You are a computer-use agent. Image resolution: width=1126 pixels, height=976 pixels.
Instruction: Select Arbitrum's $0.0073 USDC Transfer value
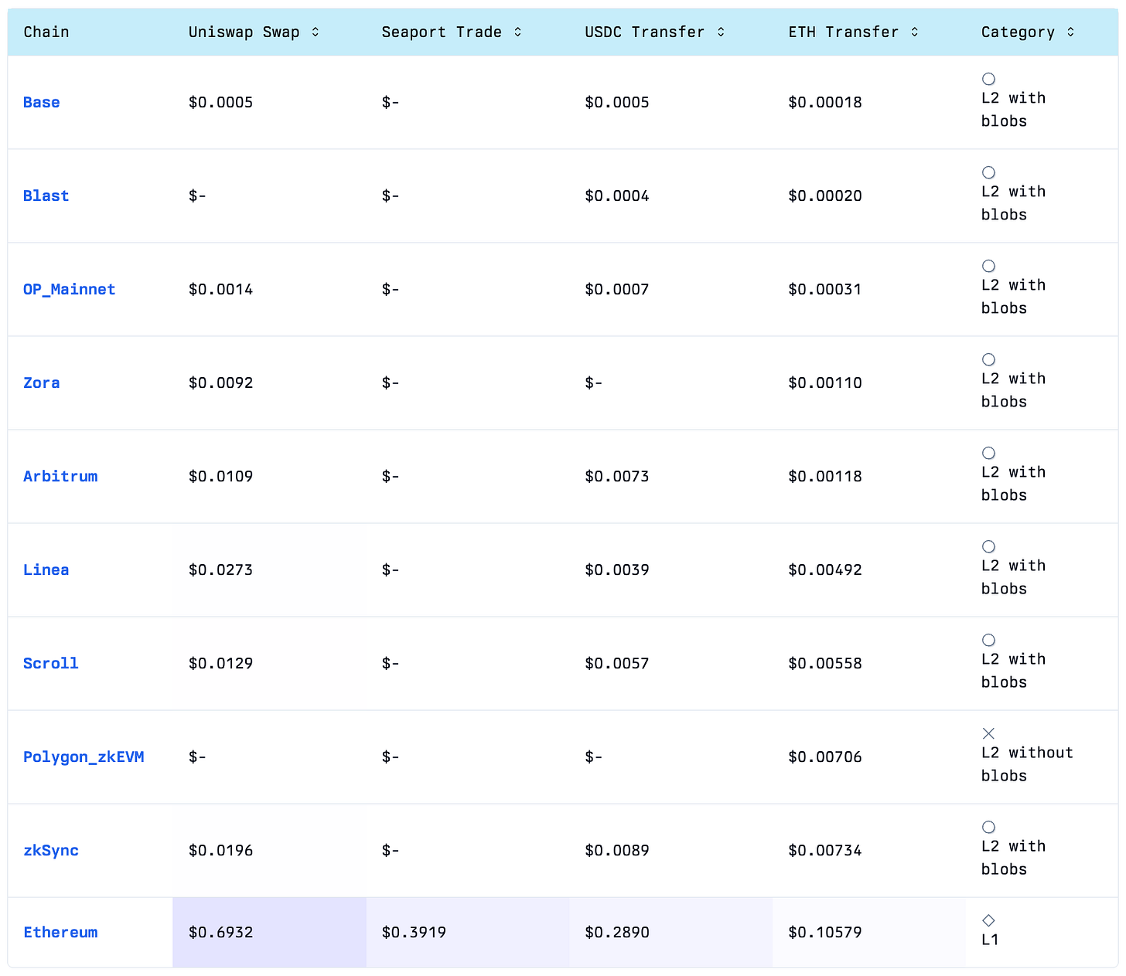tap(617, 476)
